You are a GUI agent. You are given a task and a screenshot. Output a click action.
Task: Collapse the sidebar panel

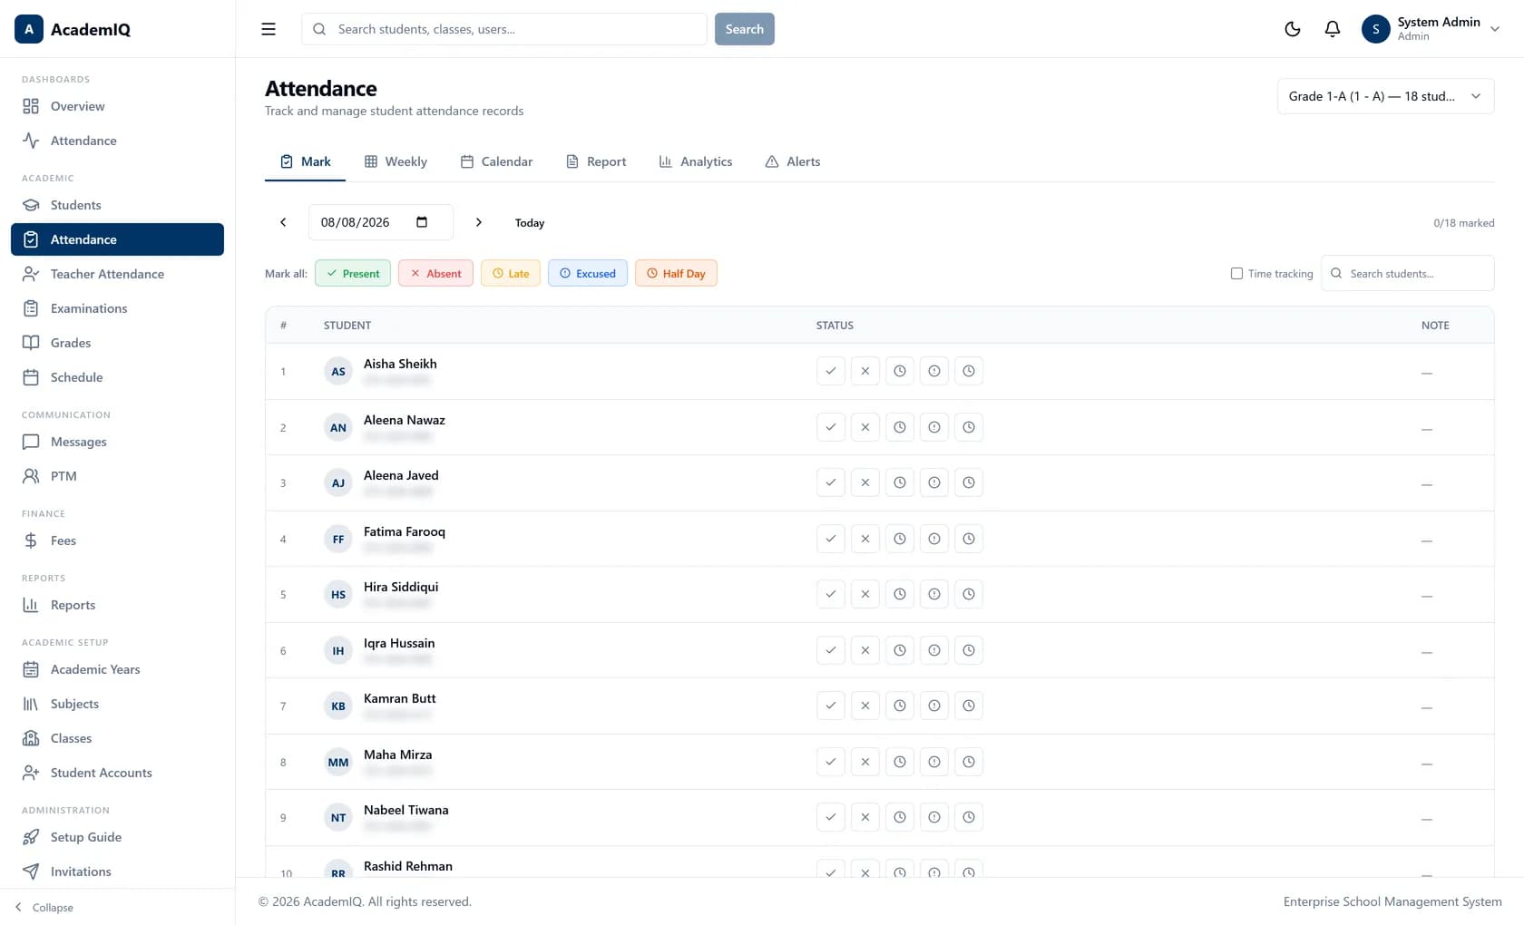coord(44,907)
